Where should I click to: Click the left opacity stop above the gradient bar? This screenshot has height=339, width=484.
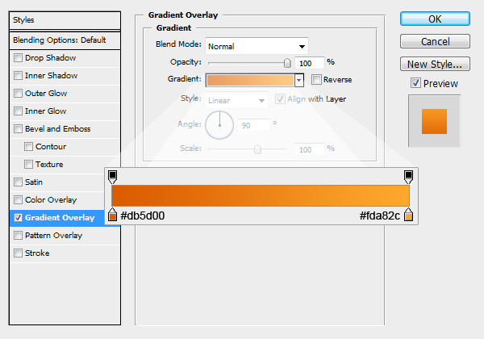(x=112, y=178)
